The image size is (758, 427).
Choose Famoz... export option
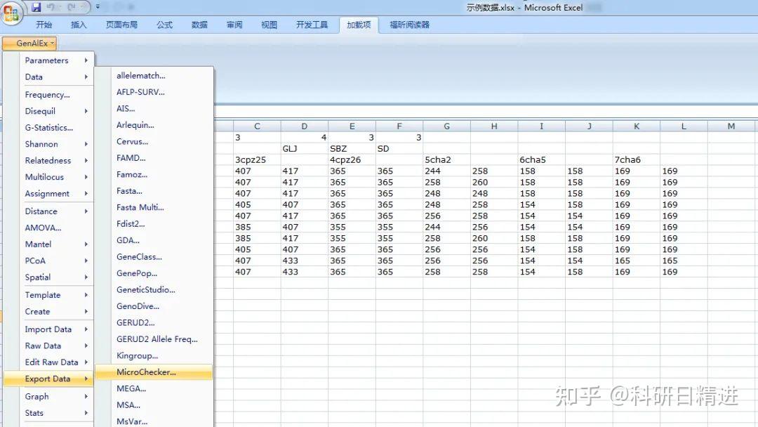[x=154, y=174]
